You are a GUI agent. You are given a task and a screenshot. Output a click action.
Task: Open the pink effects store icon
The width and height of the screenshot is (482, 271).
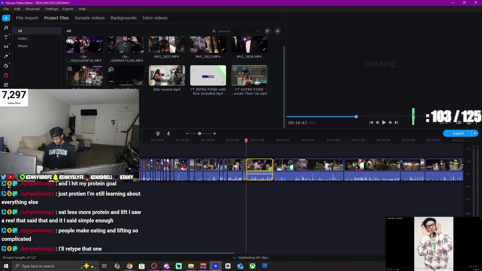point(6,75)
